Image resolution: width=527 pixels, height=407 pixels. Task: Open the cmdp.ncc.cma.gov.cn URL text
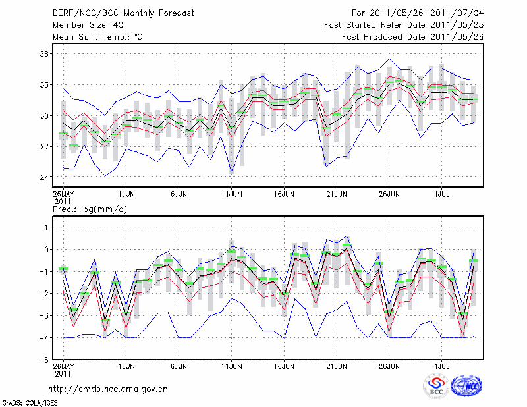pos(108,389)
